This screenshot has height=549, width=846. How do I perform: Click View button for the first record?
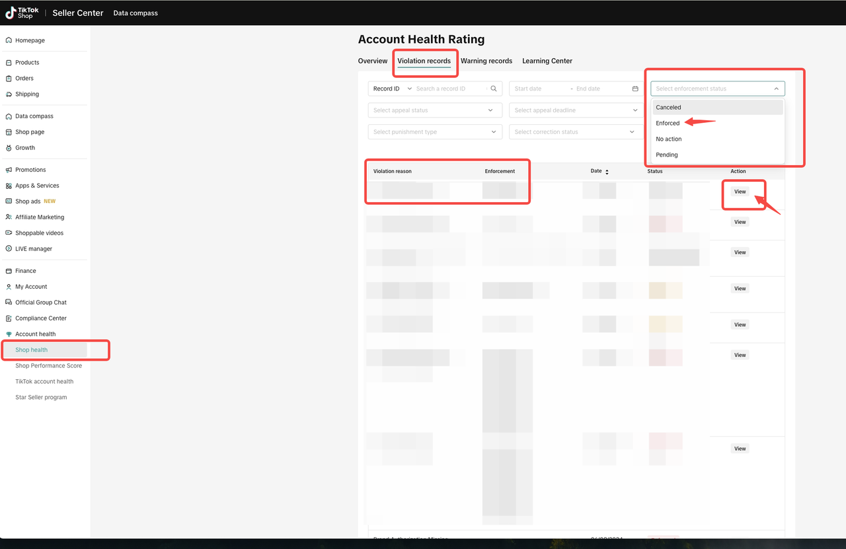click(x=740, y=192)
